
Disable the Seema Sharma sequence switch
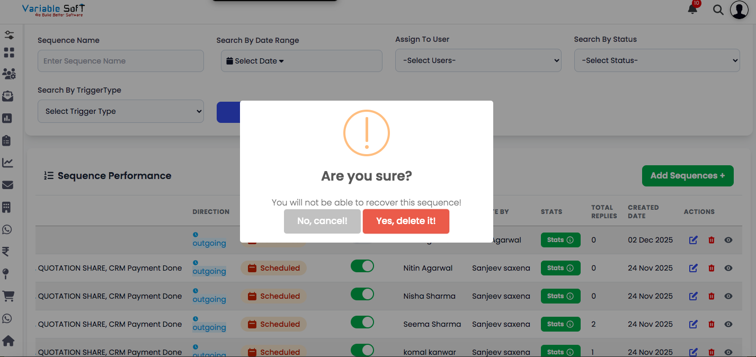[362, 323]
